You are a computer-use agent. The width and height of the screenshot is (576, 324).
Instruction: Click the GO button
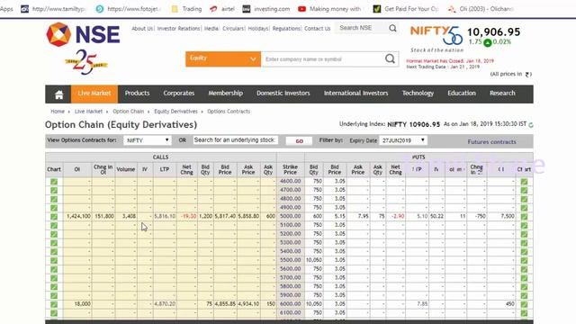(x=299, y=141)
